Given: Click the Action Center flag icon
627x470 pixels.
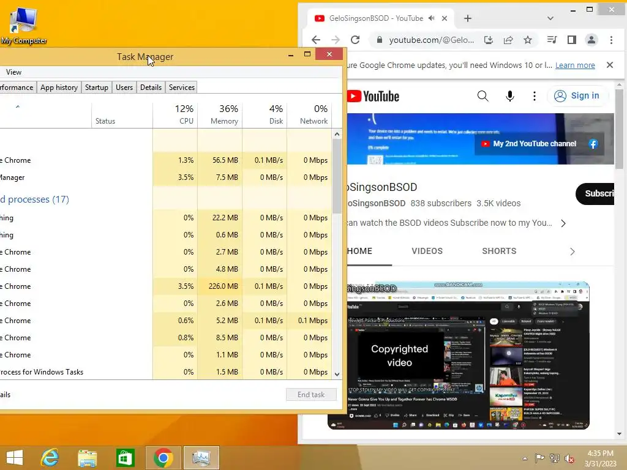Looking at the screenshot, I should (x=539, y=458).
